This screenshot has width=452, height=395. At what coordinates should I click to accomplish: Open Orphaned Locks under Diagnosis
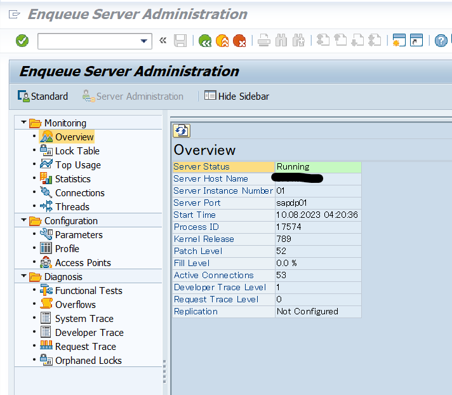[88, 361]
